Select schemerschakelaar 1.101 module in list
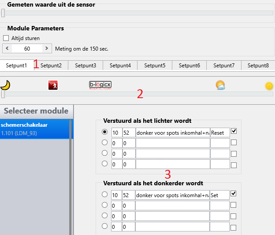The height and width of the screenshot is (235, 275). pyautogui.click(x=35, y=129)
